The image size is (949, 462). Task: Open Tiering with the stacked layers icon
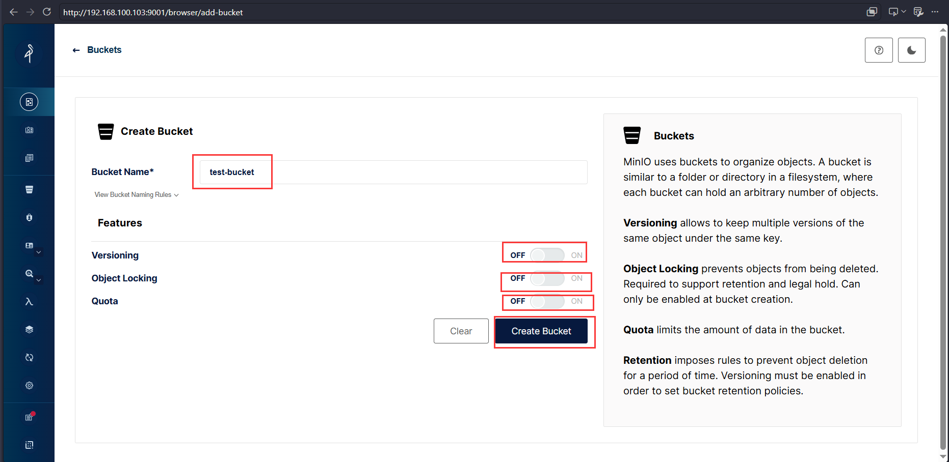[29, 330]
